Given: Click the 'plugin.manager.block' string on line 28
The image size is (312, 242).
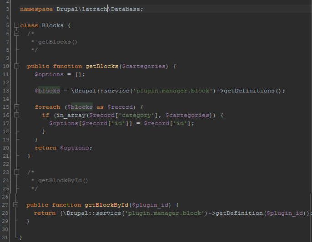Looking at the screenshot, I should [165, 213].
